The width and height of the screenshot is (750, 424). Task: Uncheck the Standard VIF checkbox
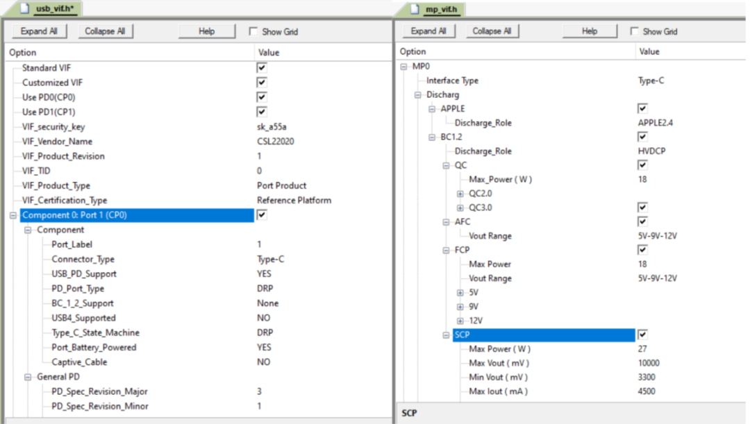pos(262,68)
